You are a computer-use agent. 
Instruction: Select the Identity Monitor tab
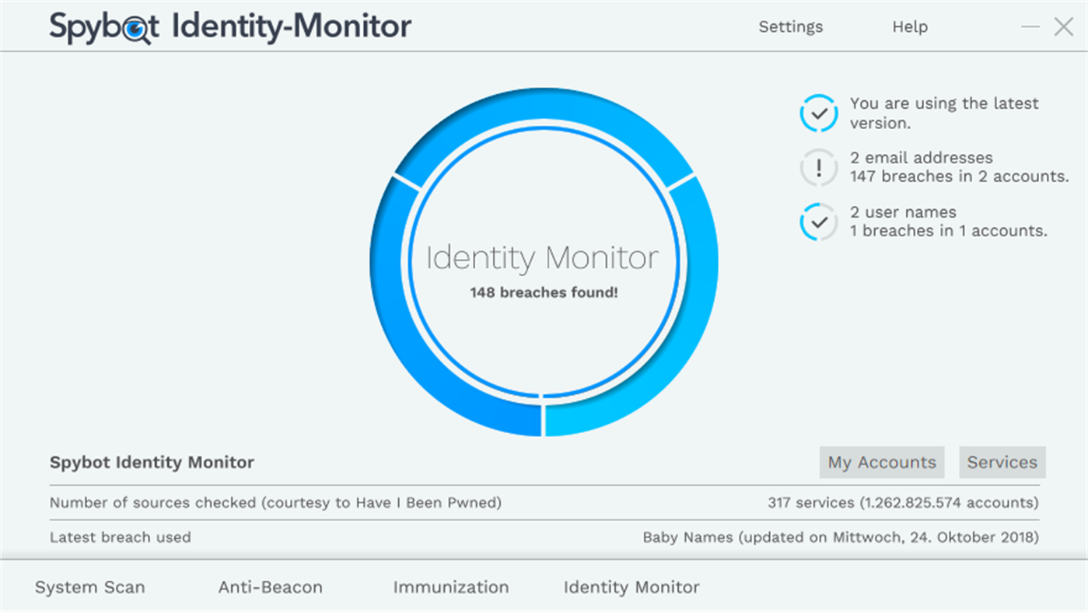point(631,587)
